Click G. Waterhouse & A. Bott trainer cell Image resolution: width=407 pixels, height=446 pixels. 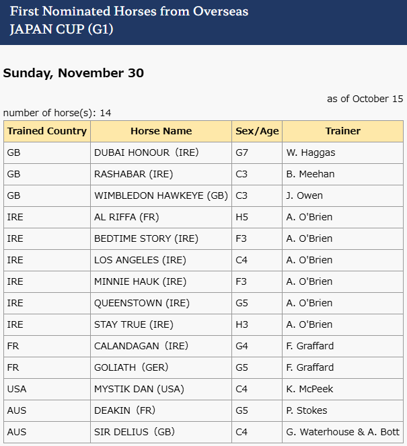[x=342, y=432]
